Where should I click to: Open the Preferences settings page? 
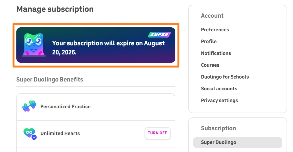(215, 30)
